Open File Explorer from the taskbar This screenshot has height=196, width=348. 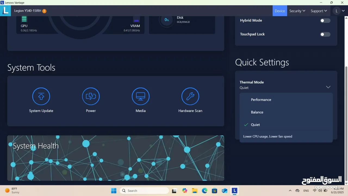(x=194, y=191)
